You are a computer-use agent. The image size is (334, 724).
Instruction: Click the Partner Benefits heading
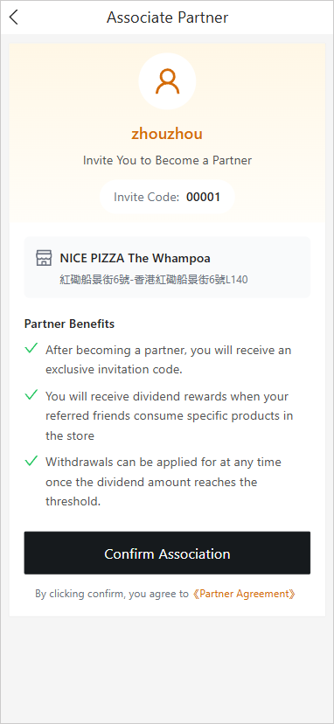(69, 324)
